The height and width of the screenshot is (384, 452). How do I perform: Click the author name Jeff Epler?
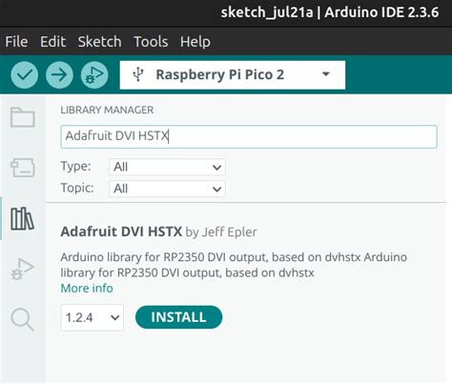[x=229, y=232]
